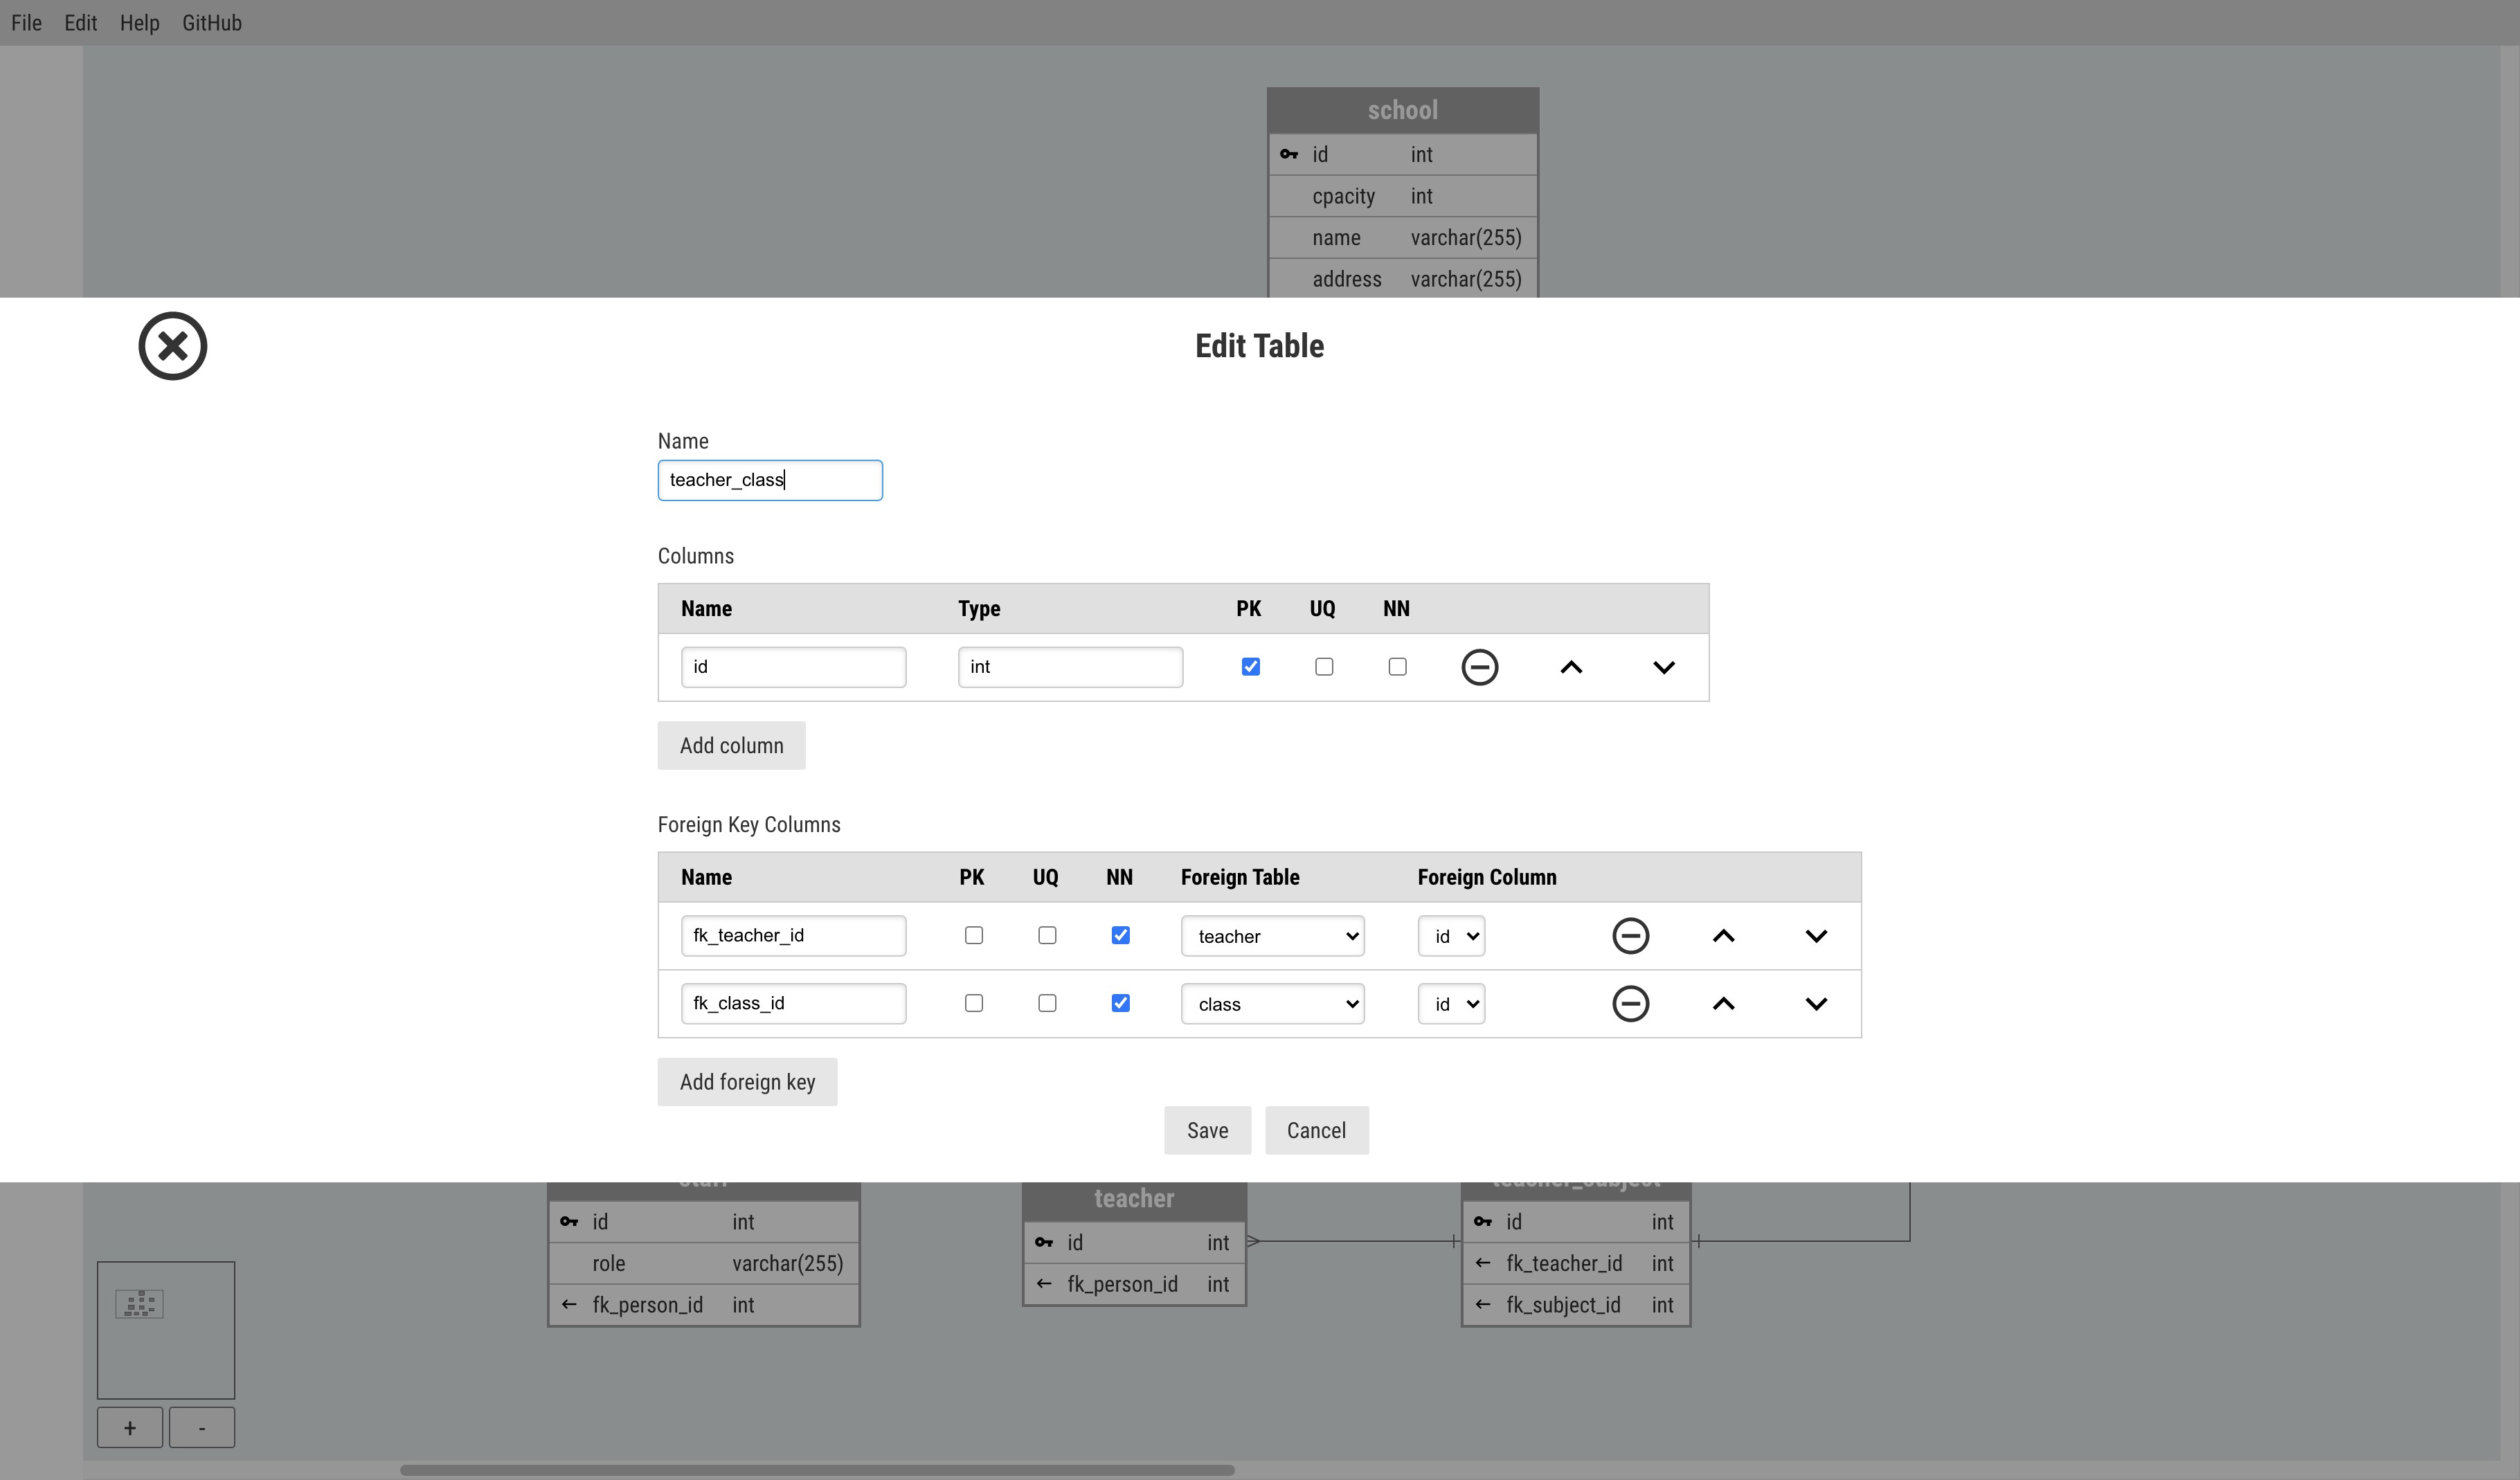Click the Save button
The width and height of the screenshot is (2520, 1480).
tap(1207, 1130)
